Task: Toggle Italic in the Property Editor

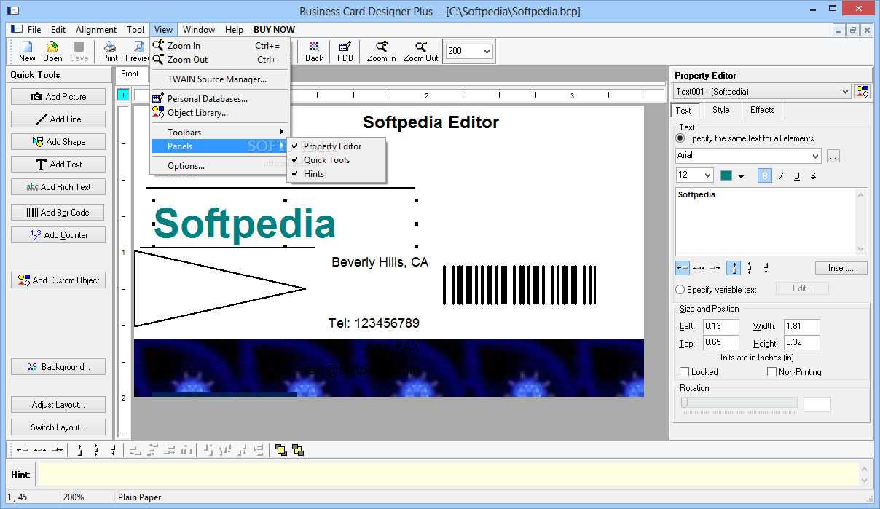Action: 782,175
